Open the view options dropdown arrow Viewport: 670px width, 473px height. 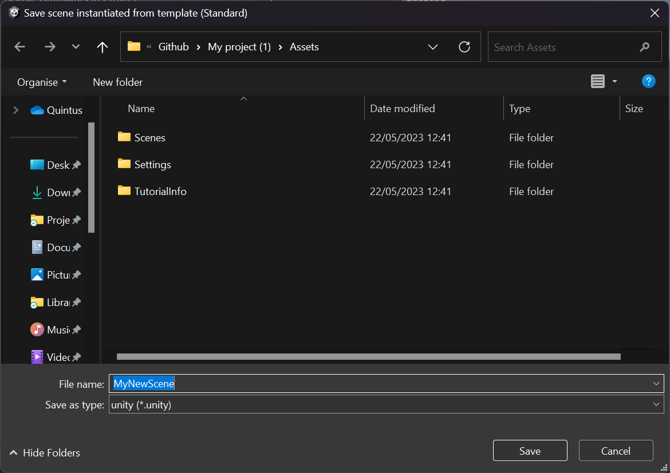click(x=614, y=82)
